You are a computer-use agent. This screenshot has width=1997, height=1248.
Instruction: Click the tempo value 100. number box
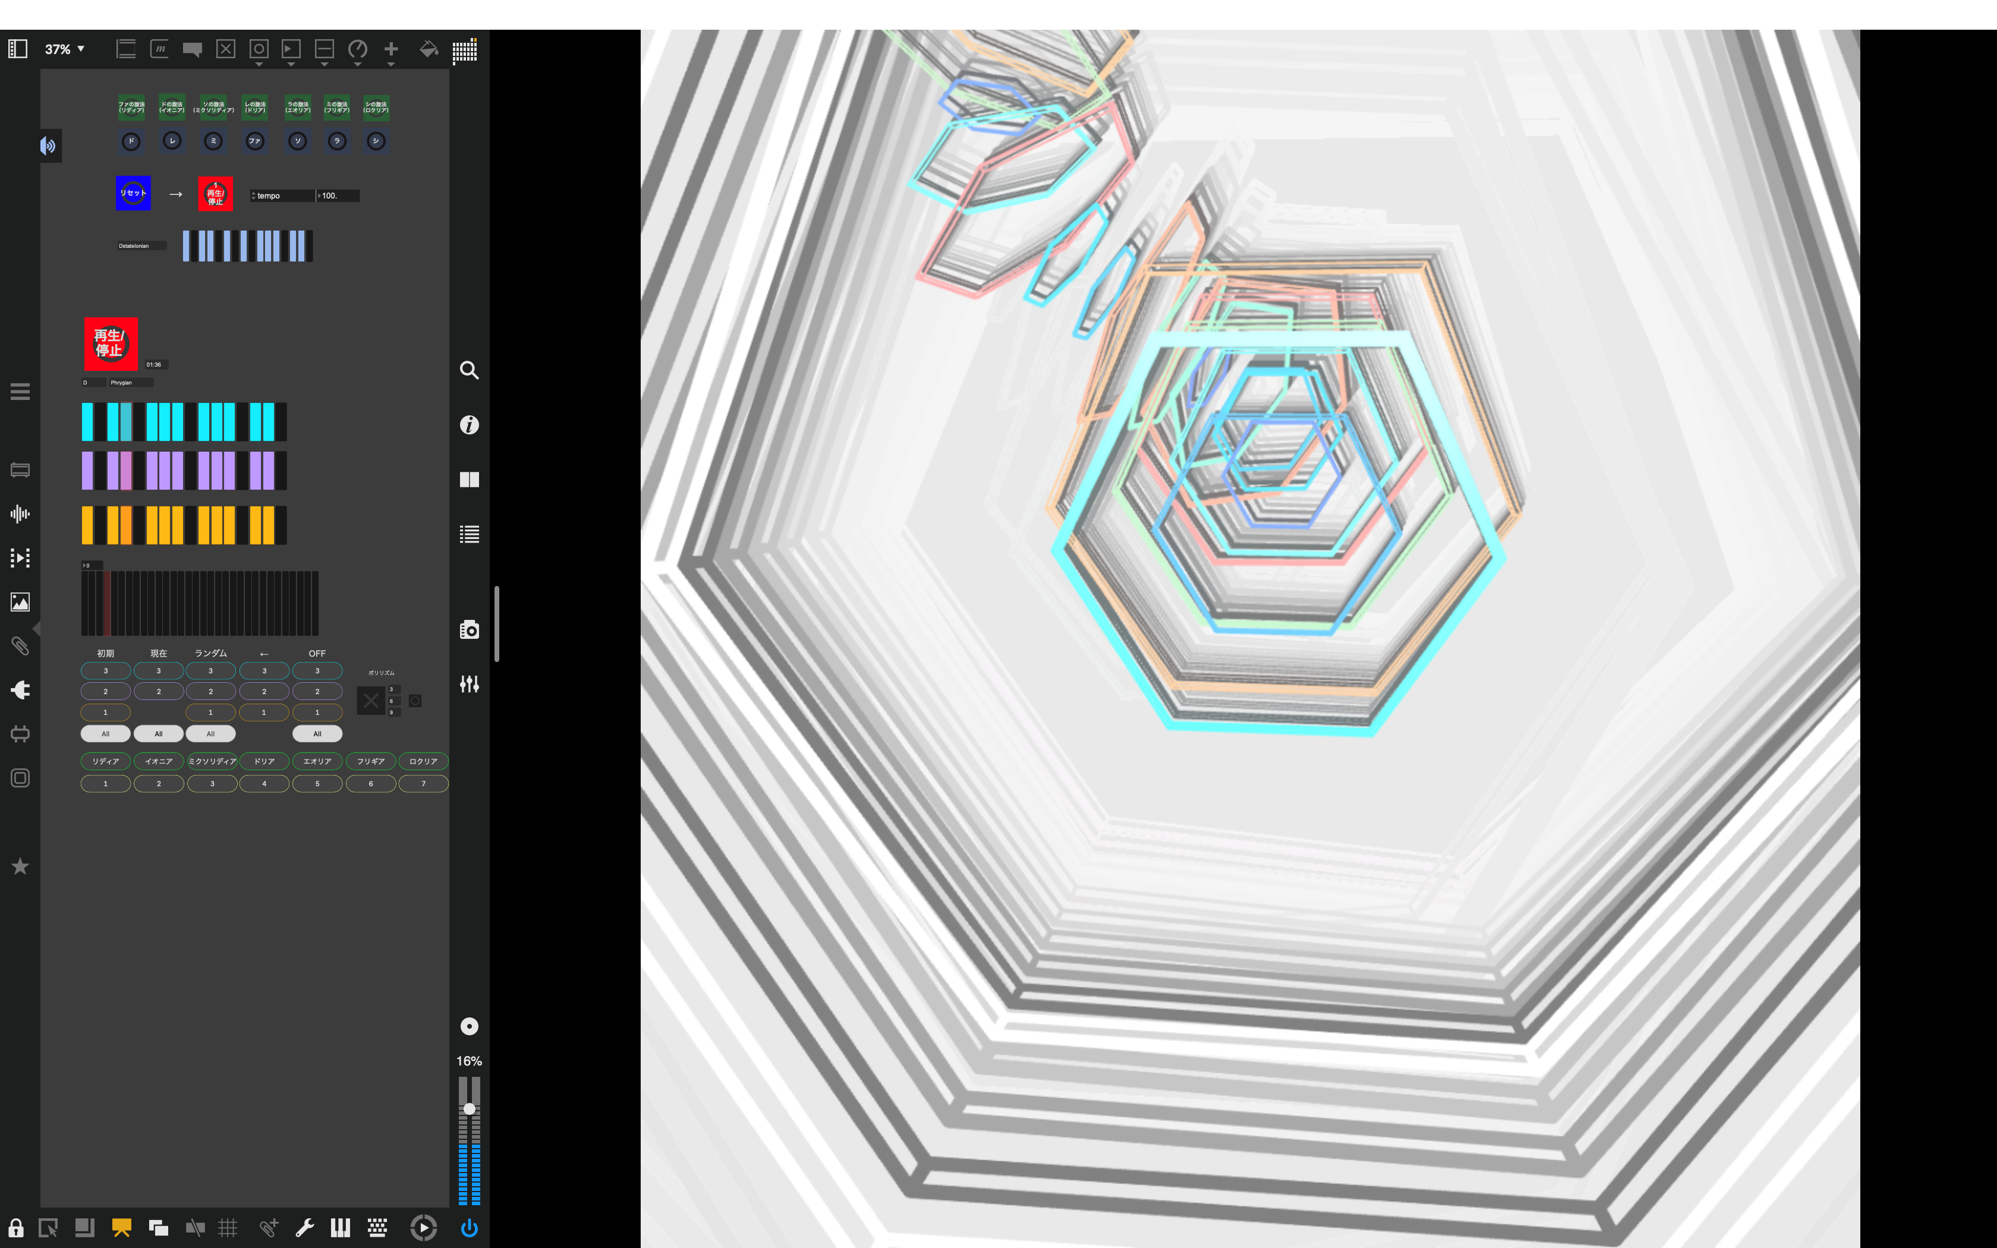click(338, 196)
